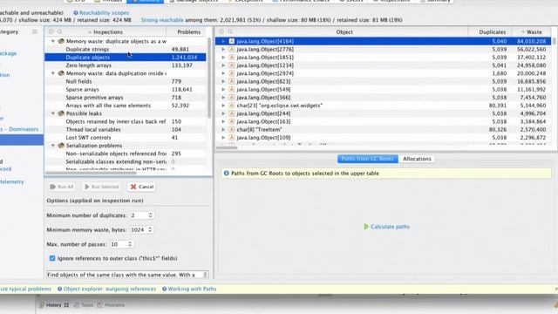Expand char[8] "TreeItem" row
The height and width of the screenshot is (314, 558).
click(x=223, y=130)
